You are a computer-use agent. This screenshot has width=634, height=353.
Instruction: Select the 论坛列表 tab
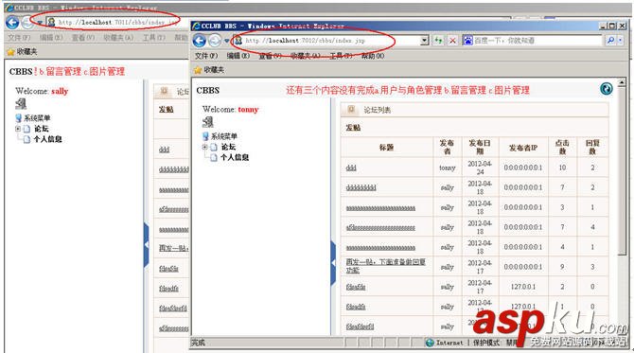[x=377, y=110]
